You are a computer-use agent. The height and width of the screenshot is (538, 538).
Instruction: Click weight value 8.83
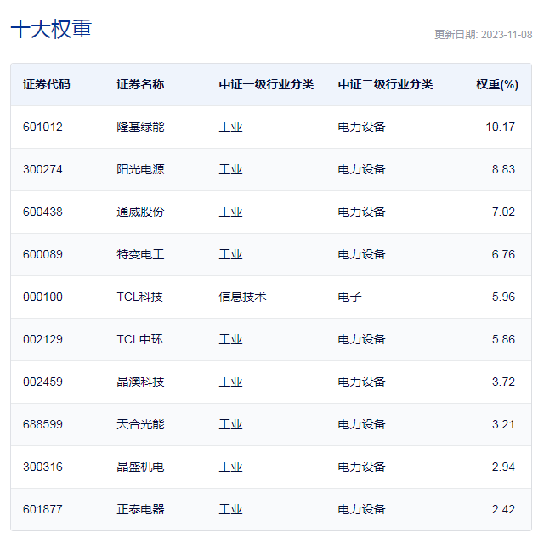[503, 169]
